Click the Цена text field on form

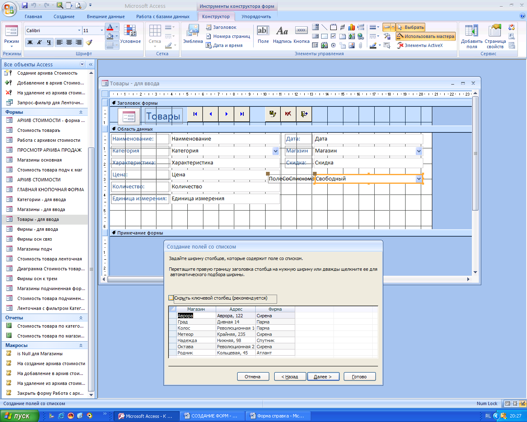pos(225,175)
